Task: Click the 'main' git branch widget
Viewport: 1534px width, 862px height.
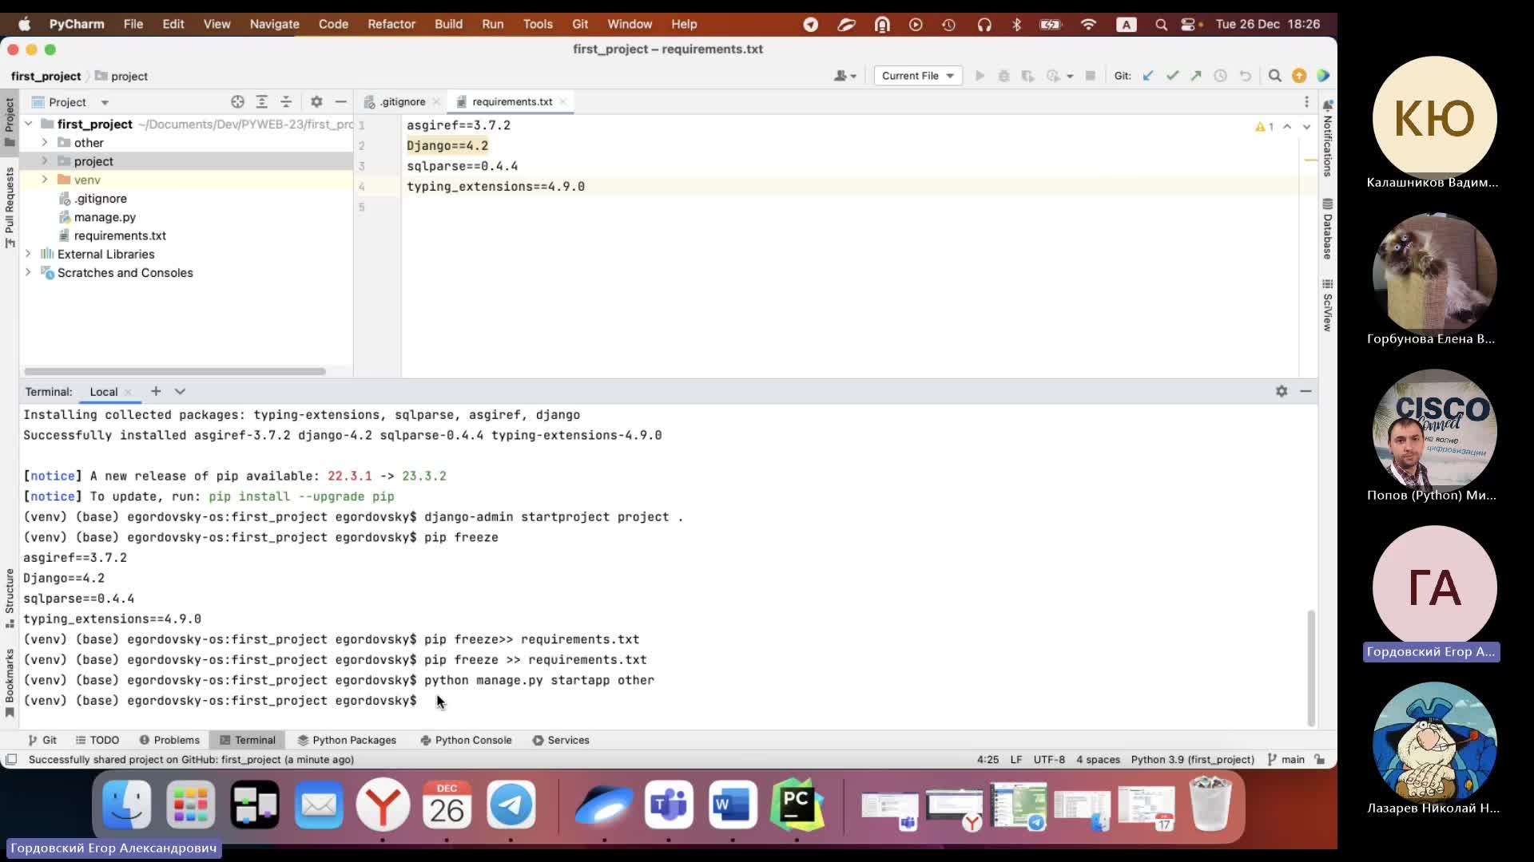Action: pyautogui.click(x=1286, y=759)
